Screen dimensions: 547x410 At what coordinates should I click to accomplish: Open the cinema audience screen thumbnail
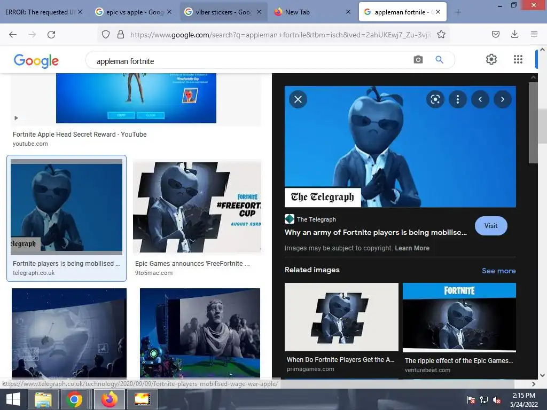[69, 333]
